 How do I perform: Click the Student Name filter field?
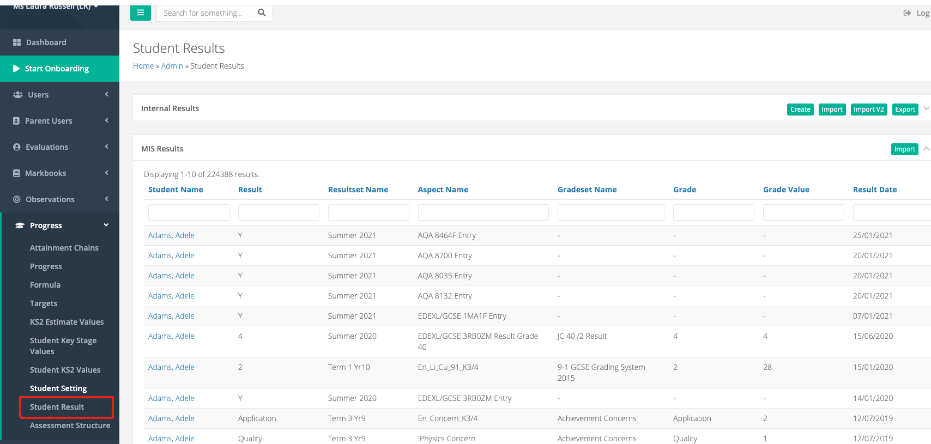[x=189, y=212]
